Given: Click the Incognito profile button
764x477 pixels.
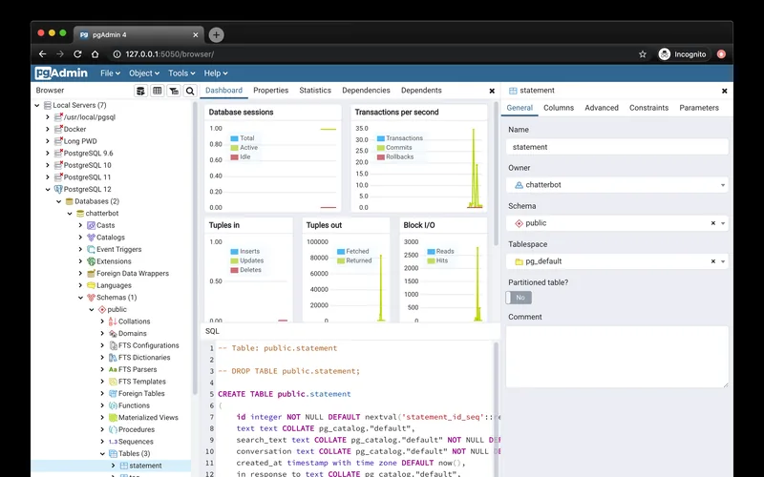Looking at the screenshot, I should [683, 54].
